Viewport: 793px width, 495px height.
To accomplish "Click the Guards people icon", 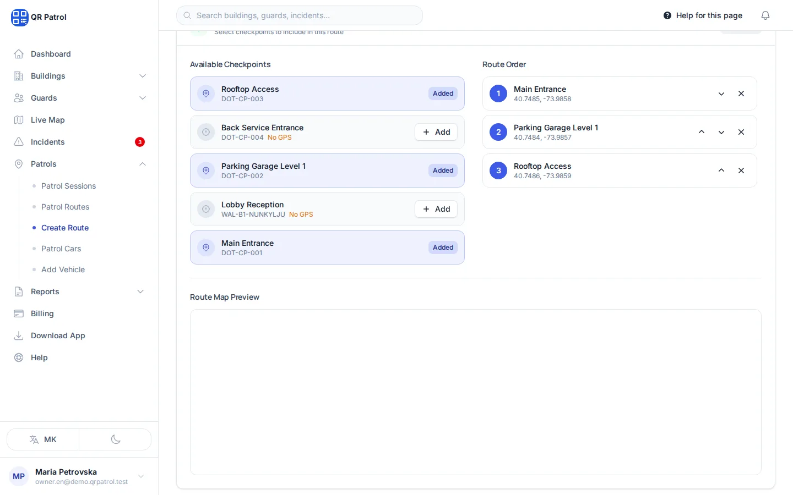I will click(x=19, y=98).
